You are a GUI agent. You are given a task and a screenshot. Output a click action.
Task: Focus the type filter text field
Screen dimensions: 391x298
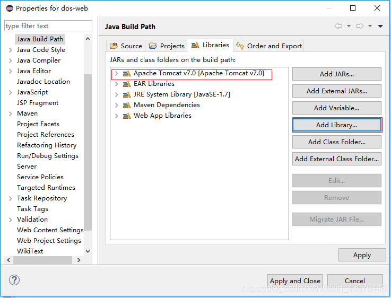coord(48,25)
